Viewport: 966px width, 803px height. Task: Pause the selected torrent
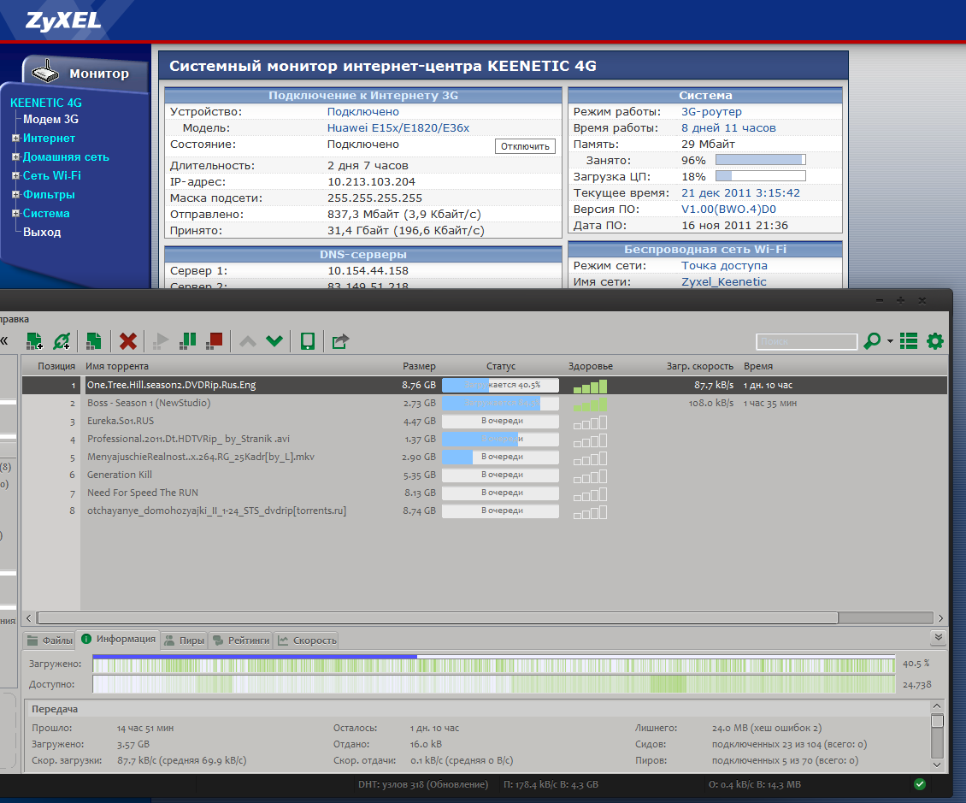coord(188,341)
